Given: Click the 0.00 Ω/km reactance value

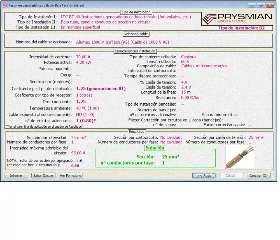Looking at the screenshot, I should coord(190,98).
